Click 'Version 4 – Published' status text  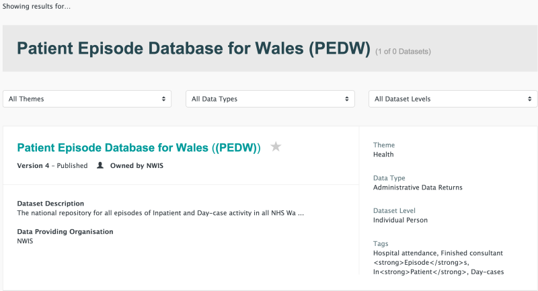click(x=52, y=165)
